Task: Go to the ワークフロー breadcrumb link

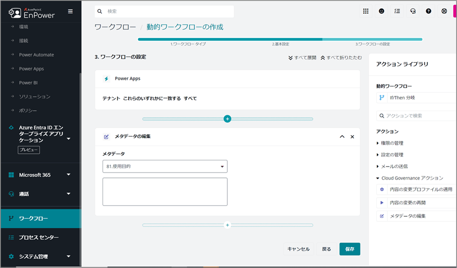Action: 115,27
